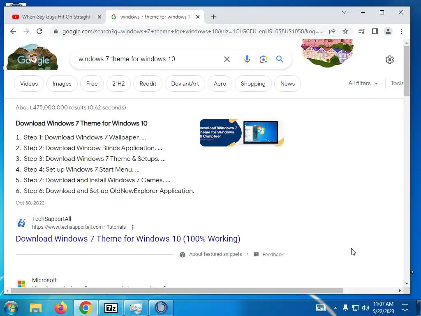Bookmark this page with the star icon

click(345, 31)
